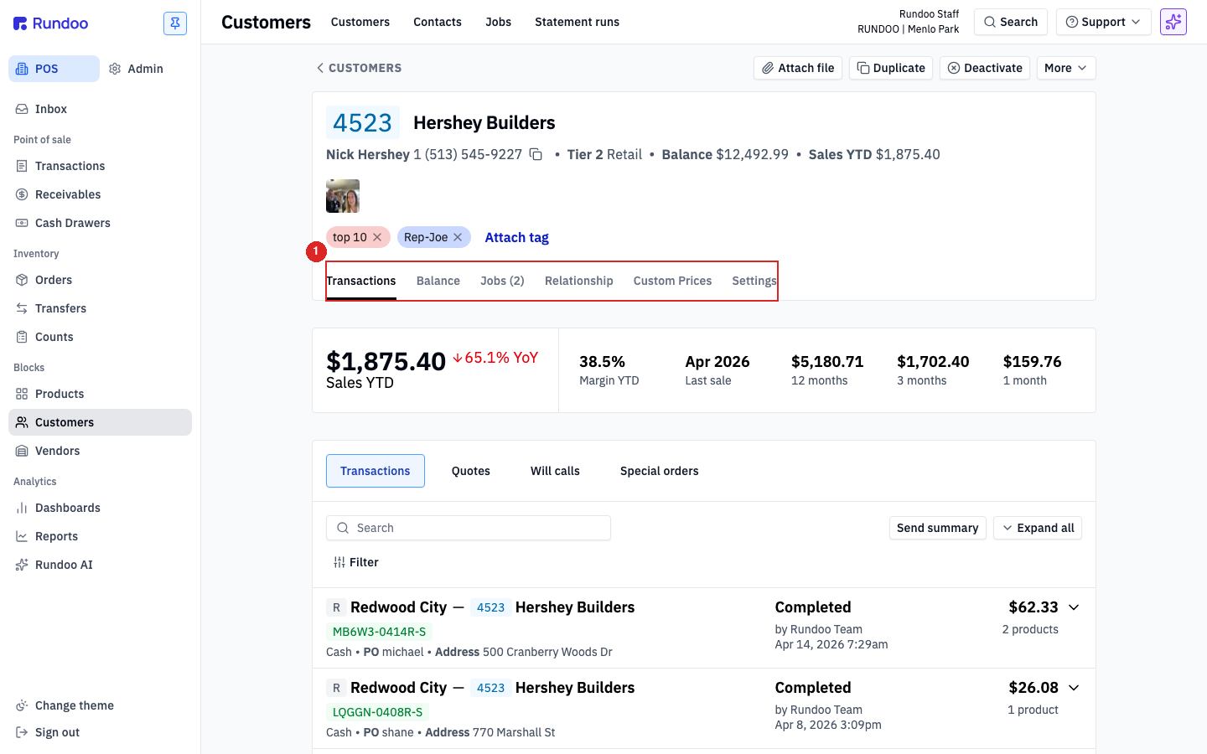Viewport: 1207px width, 754px height.
Task: Open Transfers in sidebar
Action: pyautogui.click(x=101, y=308)
